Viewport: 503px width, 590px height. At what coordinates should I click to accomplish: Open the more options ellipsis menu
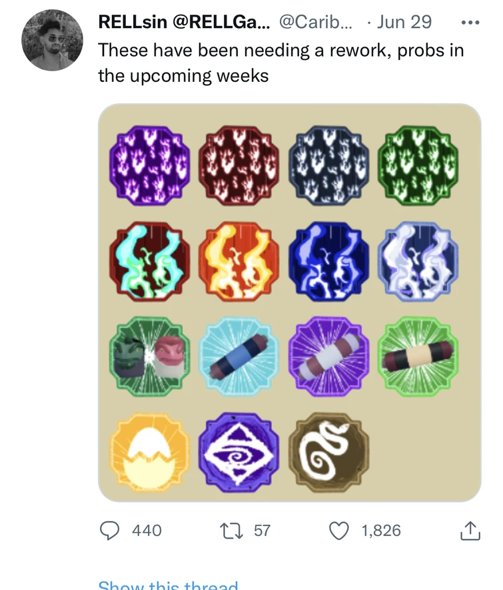pos(470,22)
